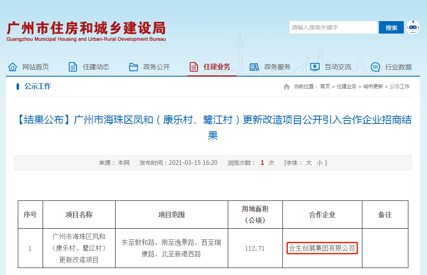The image size is (427, 275).
Task: Click the red document icon beside 住建业务
Action: click(x=194, y=67)
